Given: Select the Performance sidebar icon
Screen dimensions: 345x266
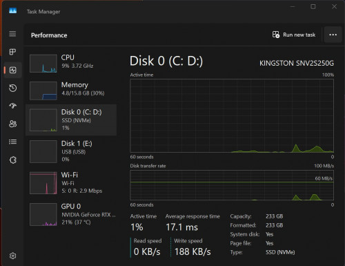Looking at the screenshot, I should click(x=12, y=70).
